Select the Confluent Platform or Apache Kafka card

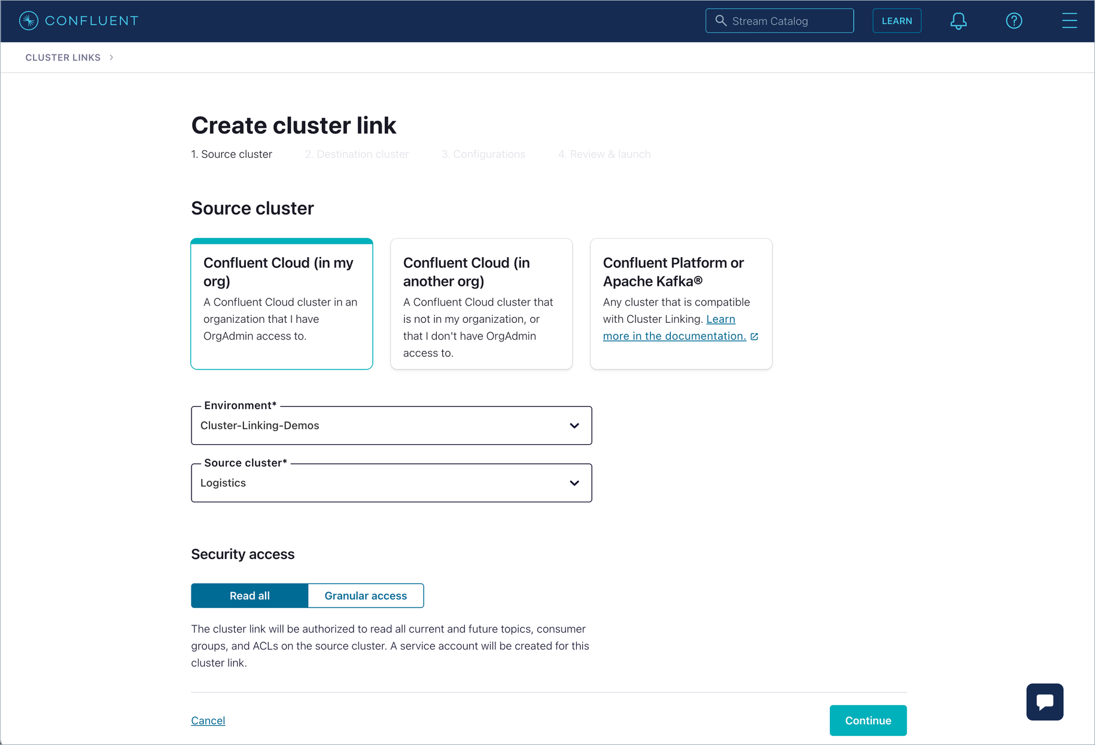point(681,304)
